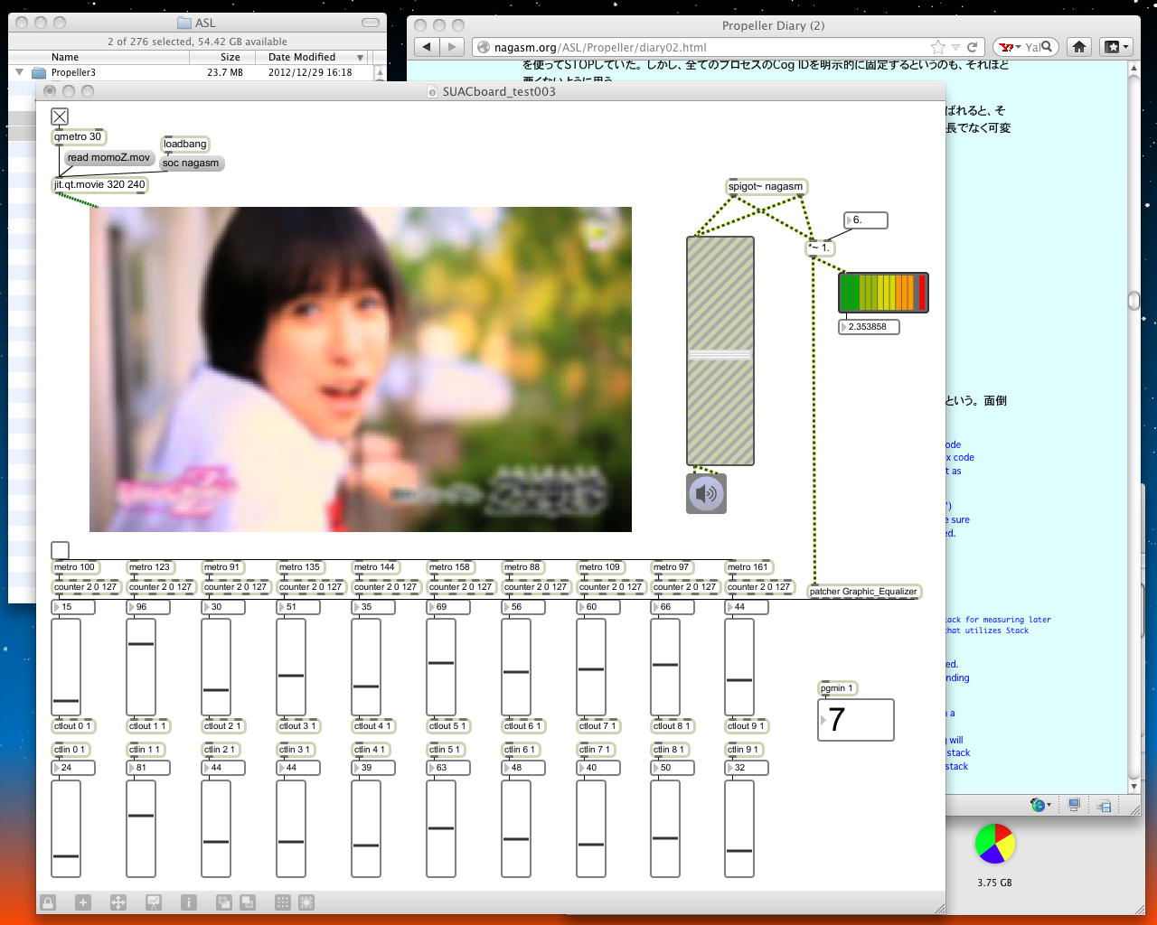
Task: Sort file list by Date Modified column
Action: point(302,57)
